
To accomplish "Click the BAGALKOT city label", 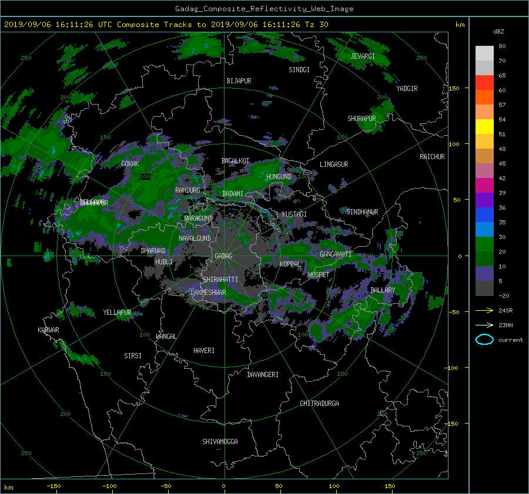I will pos(235,161).
